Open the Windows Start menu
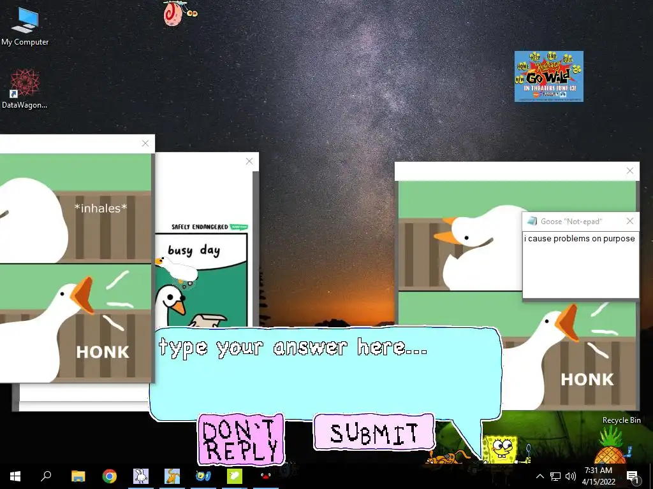Screen dimensions: 653x489 pos(15,476)
